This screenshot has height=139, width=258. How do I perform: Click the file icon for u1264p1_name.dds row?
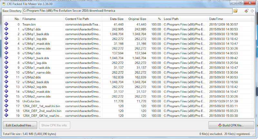6,72
